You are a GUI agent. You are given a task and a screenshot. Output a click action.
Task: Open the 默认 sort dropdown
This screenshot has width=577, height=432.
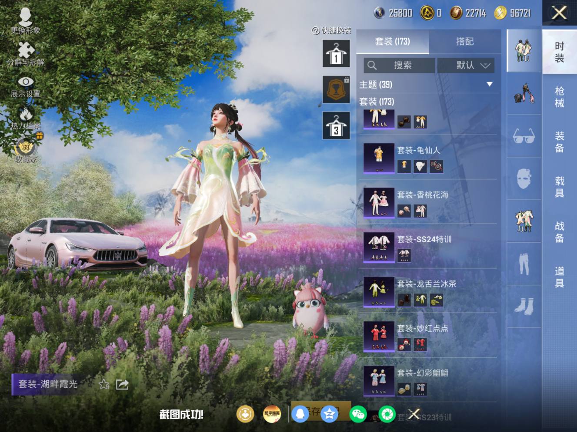pos(466,66)
